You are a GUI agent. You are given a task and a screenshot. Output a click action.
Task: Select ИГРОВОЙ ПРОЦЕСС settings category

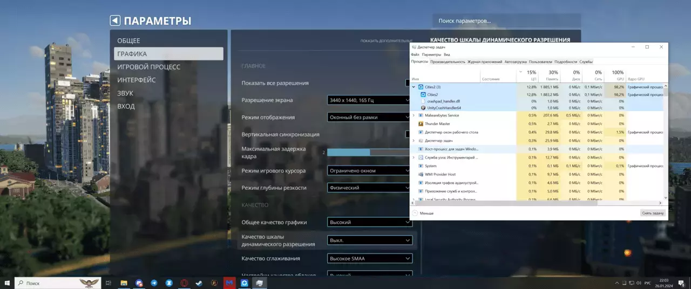(149, 67)
